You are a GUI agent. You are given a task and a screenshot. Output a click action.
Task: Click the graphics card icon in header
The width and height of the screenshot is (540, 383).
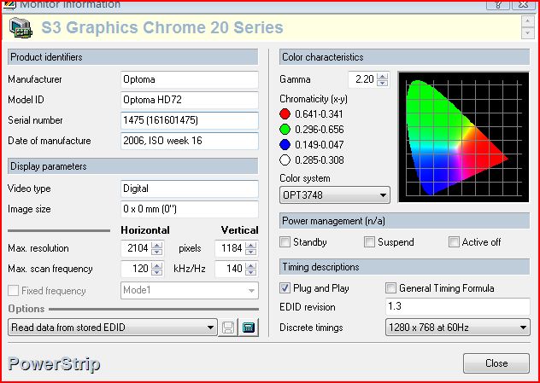pyautogui.click(x=21, y=28)
